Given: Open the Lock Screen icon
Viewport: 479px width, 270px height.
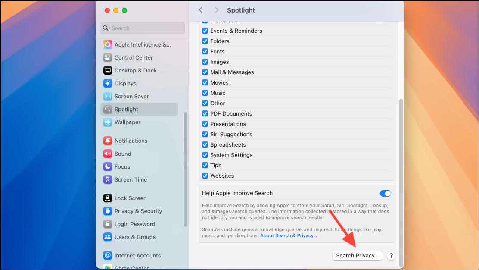Looking at the screenshot, I should (108, 198).
